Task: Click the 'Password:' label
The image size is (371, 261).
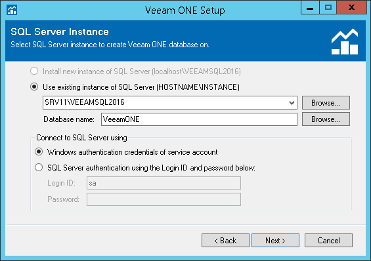Action: pos(63,199)
